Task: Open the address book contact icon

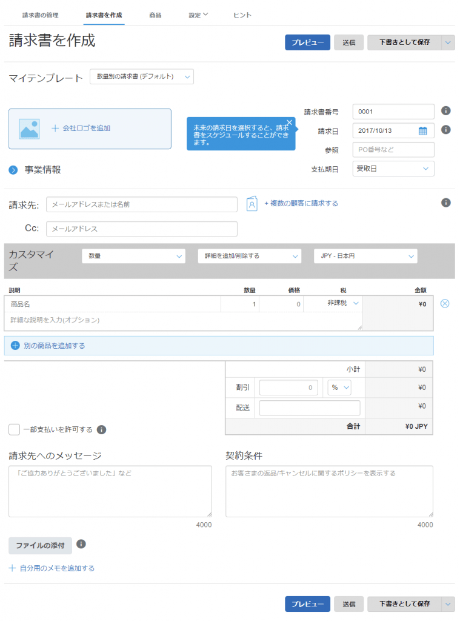Action: click(x=252, y=204)
